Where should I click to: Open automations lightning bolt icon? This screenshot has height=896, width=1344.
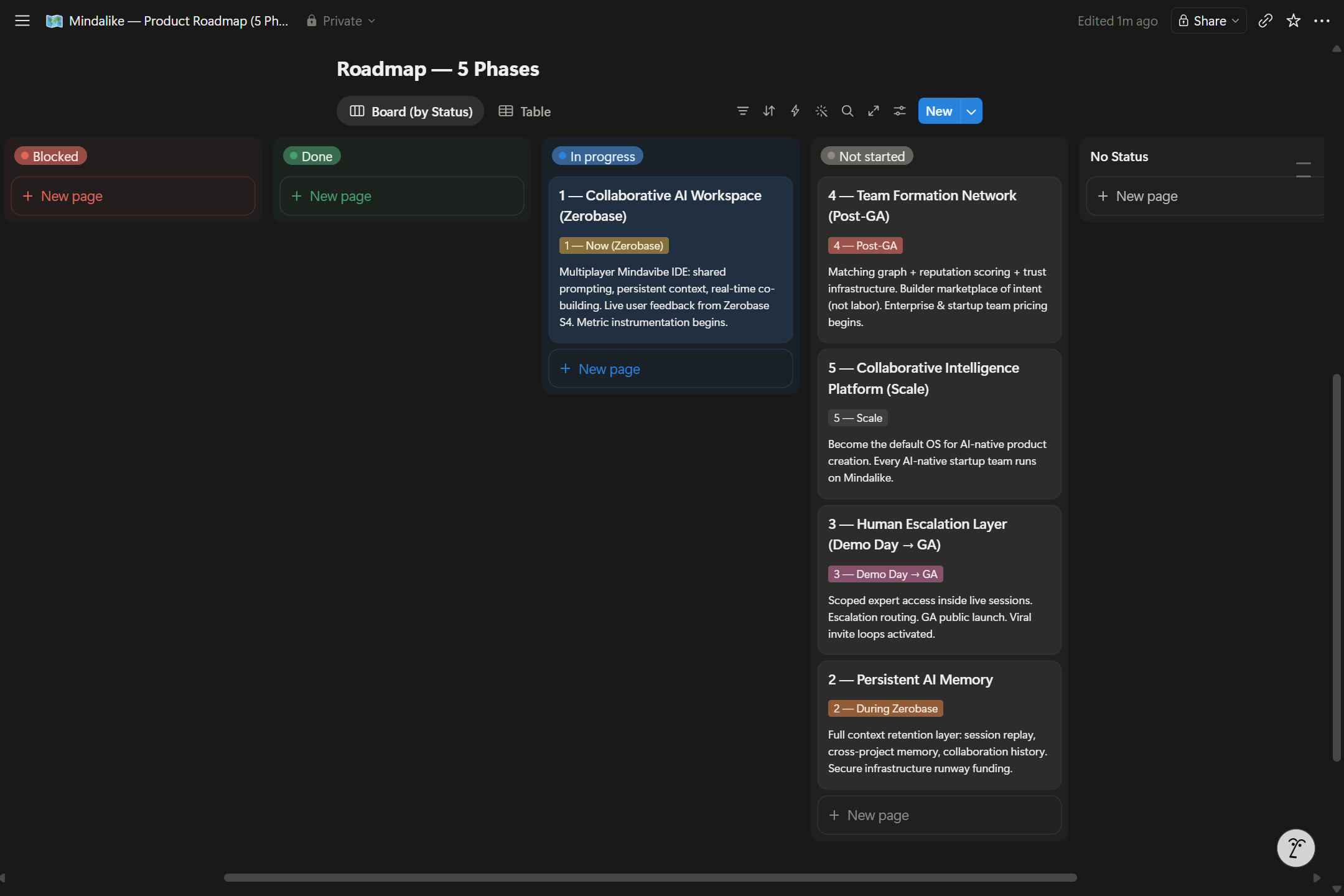coord(795,111)
